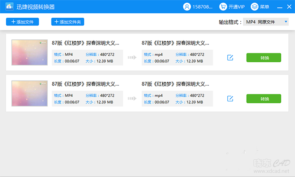The image size is (295, 177).
Task: Click the 输出格式 label
Action: click(230, 22)
